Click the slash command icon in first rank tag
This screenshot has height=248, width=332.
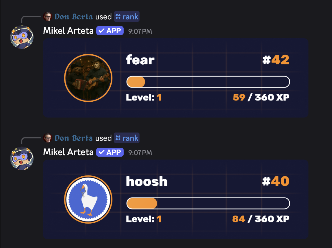coord(118,17)
